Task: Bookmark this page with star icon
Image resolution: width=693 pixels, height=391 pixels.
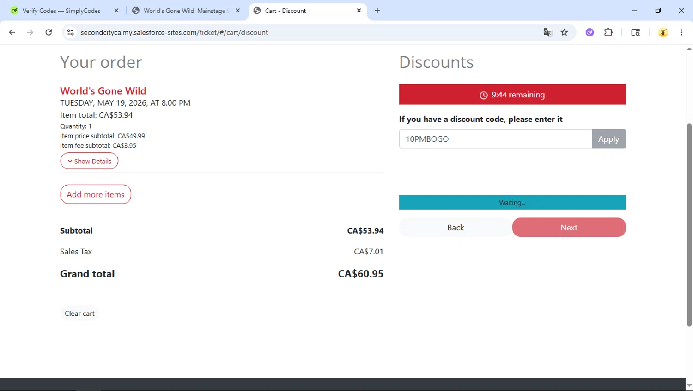Action: pyautogui.click(x=564, y=32)
